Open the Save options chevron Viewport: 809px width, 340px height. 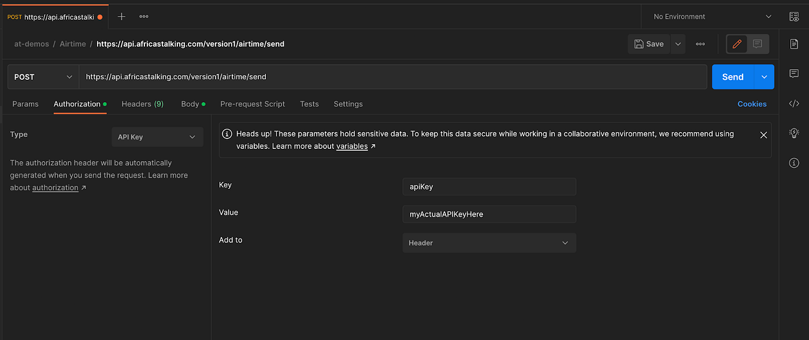(677, 44)
